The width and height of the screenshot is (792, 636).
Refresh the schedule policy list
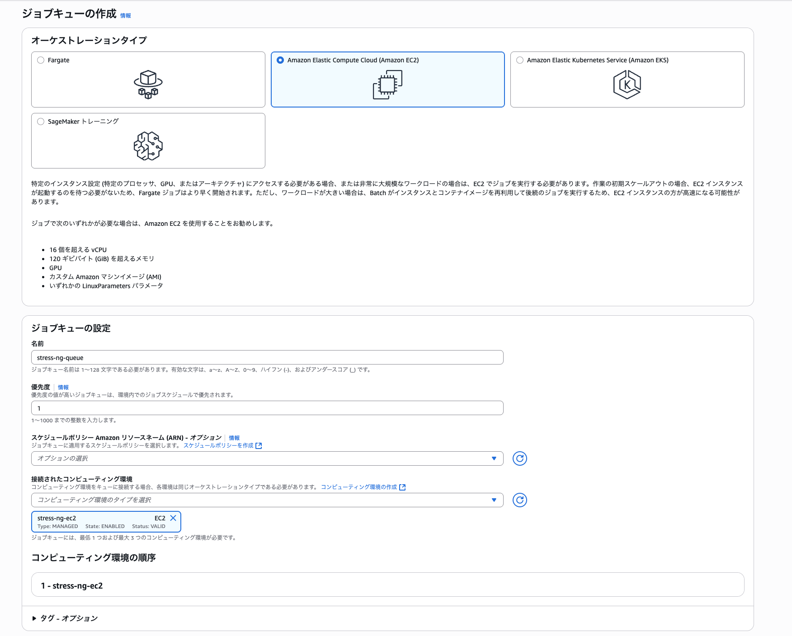click(520, 458)
